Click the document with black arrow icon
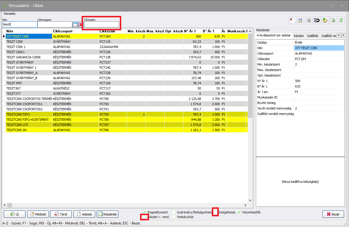349x227 pixels. (x=317, y=20)
